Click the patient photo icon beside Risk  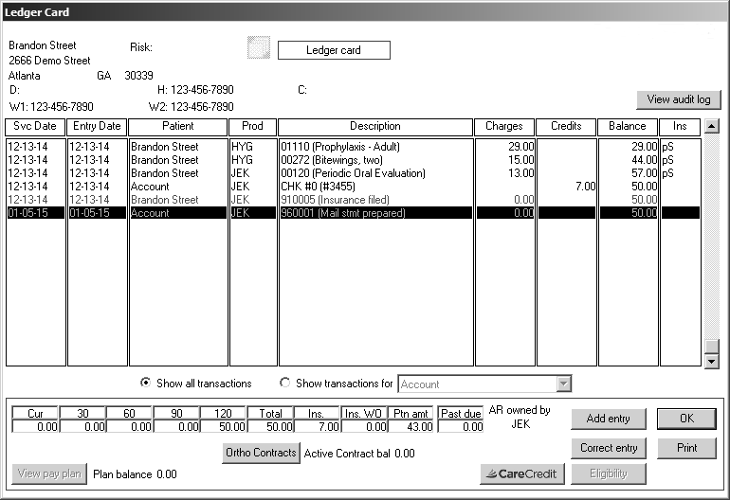[259, 47]
